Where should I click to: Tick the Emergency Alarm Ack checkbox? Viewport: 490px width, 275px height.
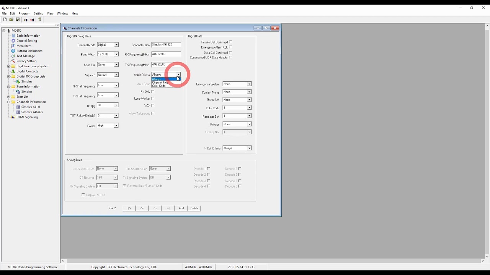click(x=230, y=47)
